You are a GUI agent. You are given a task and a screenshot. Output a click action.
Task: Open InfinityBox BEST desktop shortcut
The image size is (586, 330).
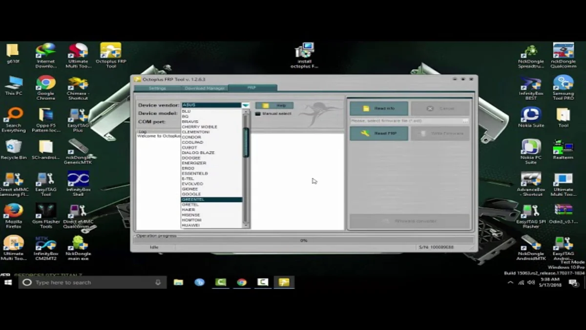[531, 88]
